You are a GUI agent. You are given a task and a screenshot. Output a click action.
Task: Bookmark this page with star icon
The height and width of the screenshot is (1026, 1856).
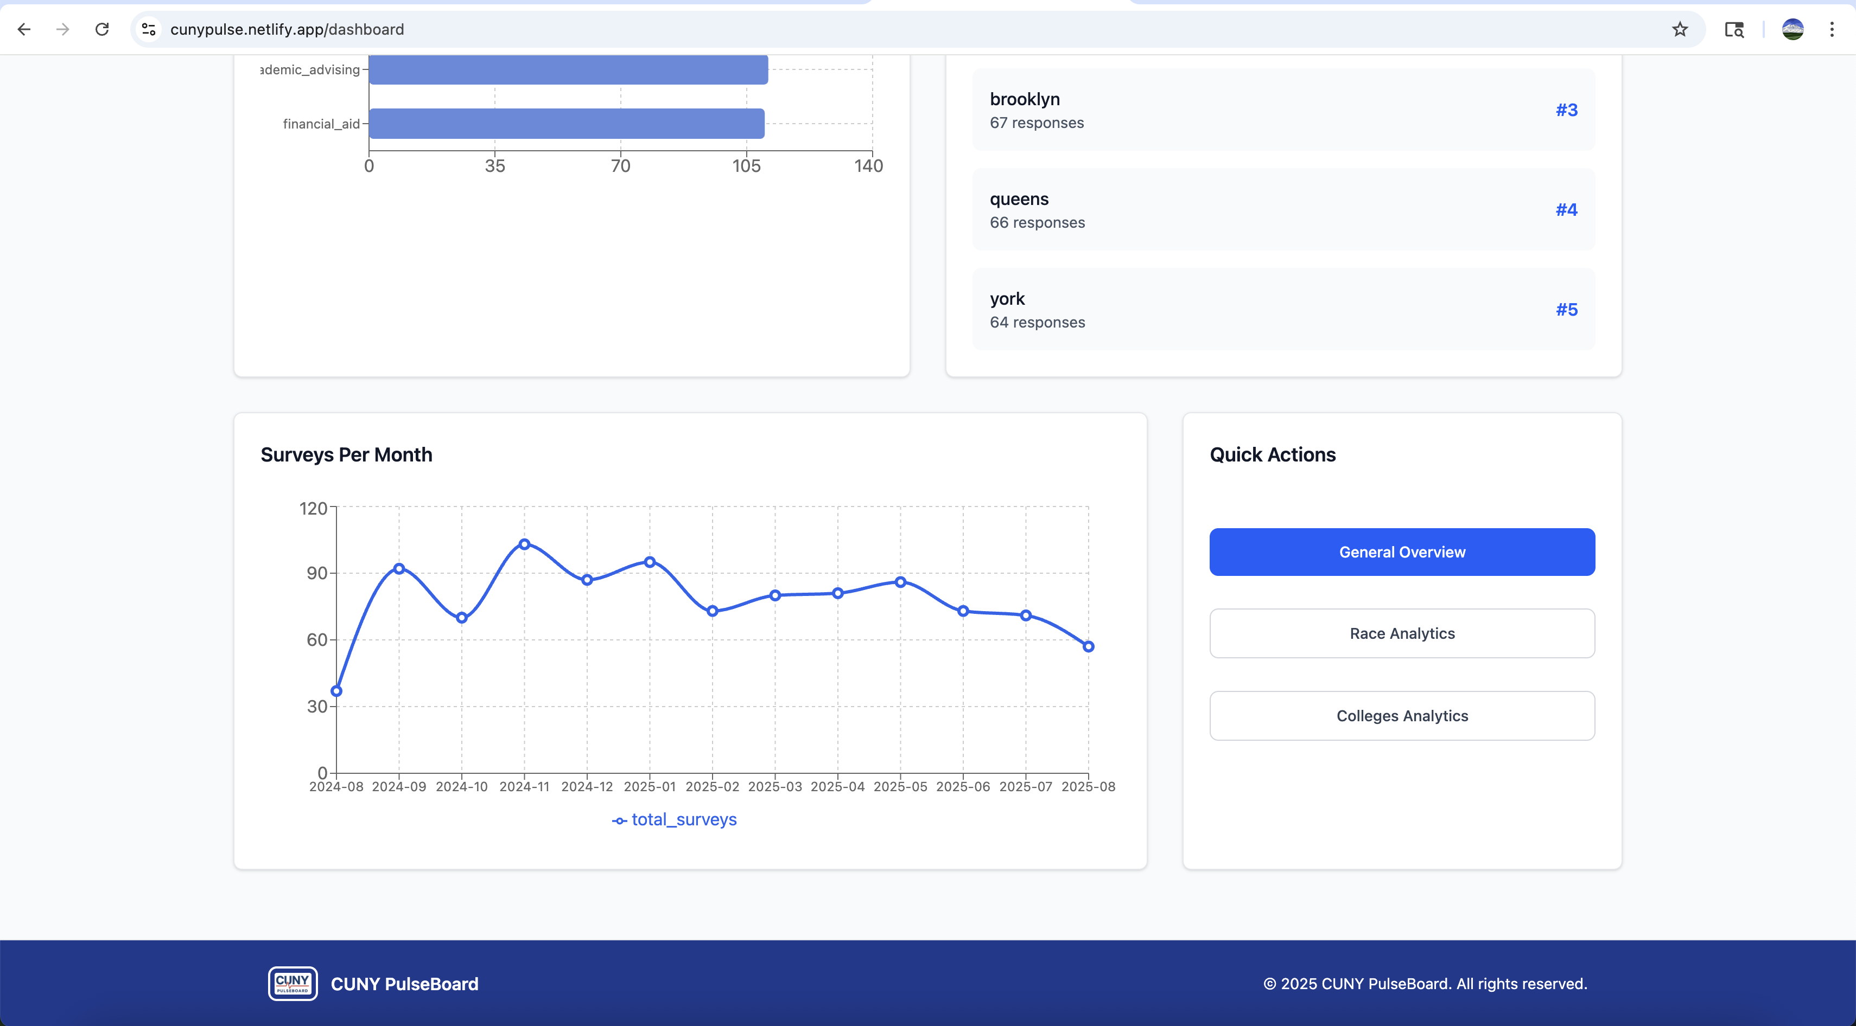pos(1680,29)
